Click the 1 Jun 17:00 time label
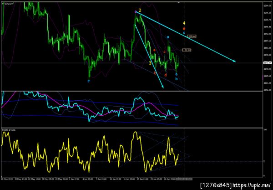The width and height of the screenshot is (273, 190). coord(74,179)
